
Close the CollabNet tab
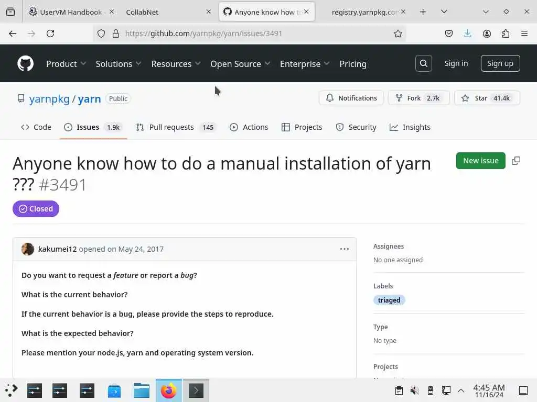tap(209, 12)
